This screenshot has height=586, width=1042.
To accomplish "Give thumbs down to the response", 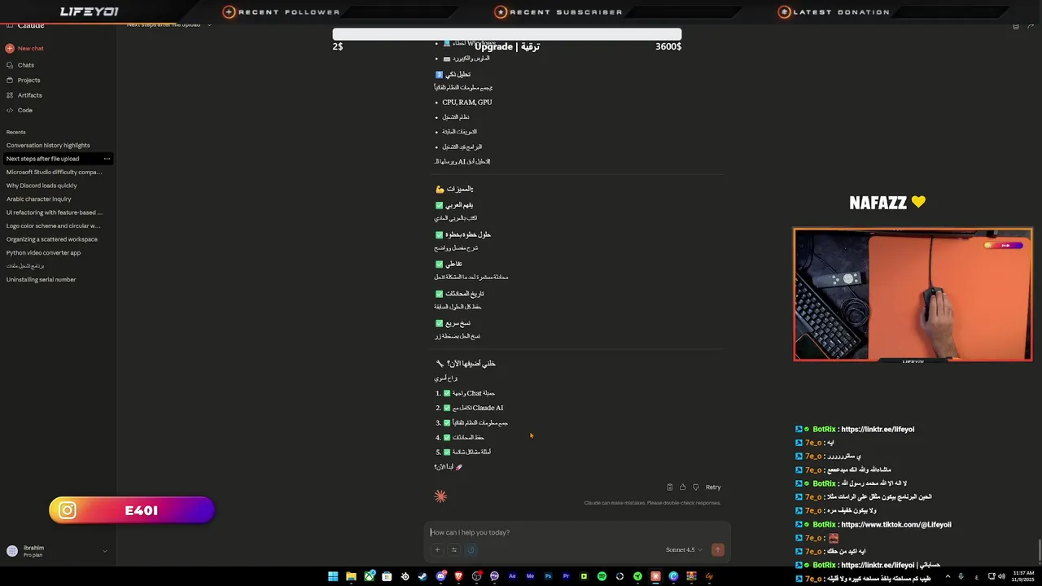I will 696,487.
